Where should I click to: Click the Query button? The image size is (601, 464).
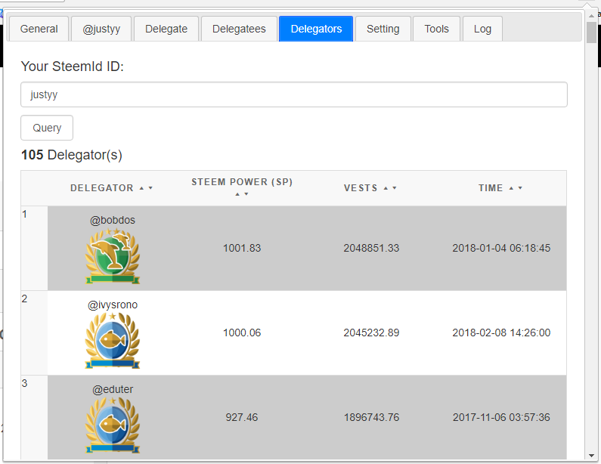tap(47, 128)
